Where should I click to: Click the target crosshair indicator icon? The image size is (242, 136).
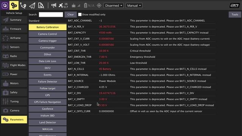[99, 6]
